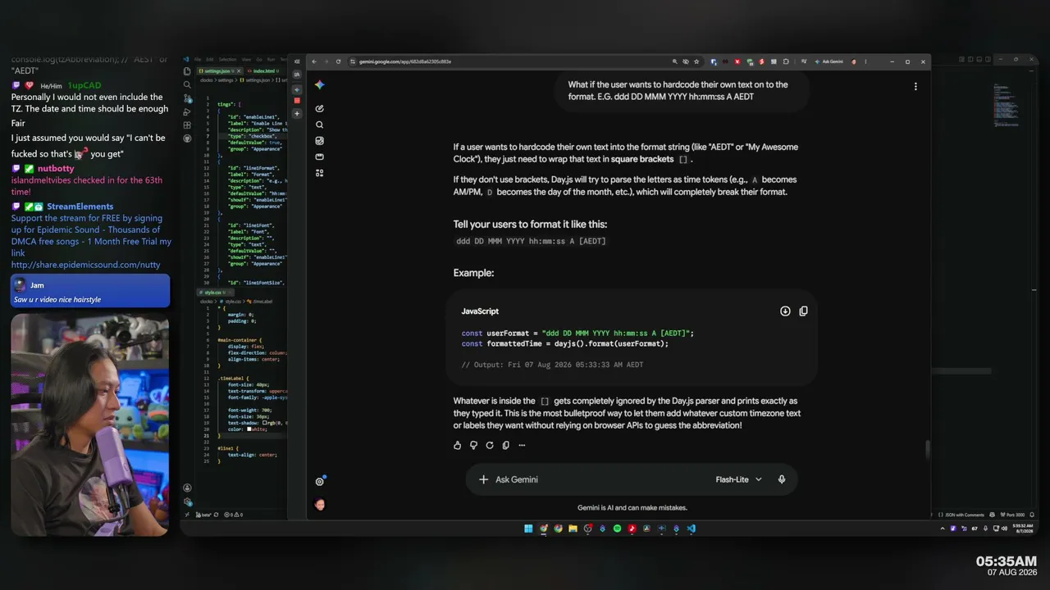Copy the JavaScript code block
Viewport: 1050px width, 590px height.
click(x=803, y=311)
